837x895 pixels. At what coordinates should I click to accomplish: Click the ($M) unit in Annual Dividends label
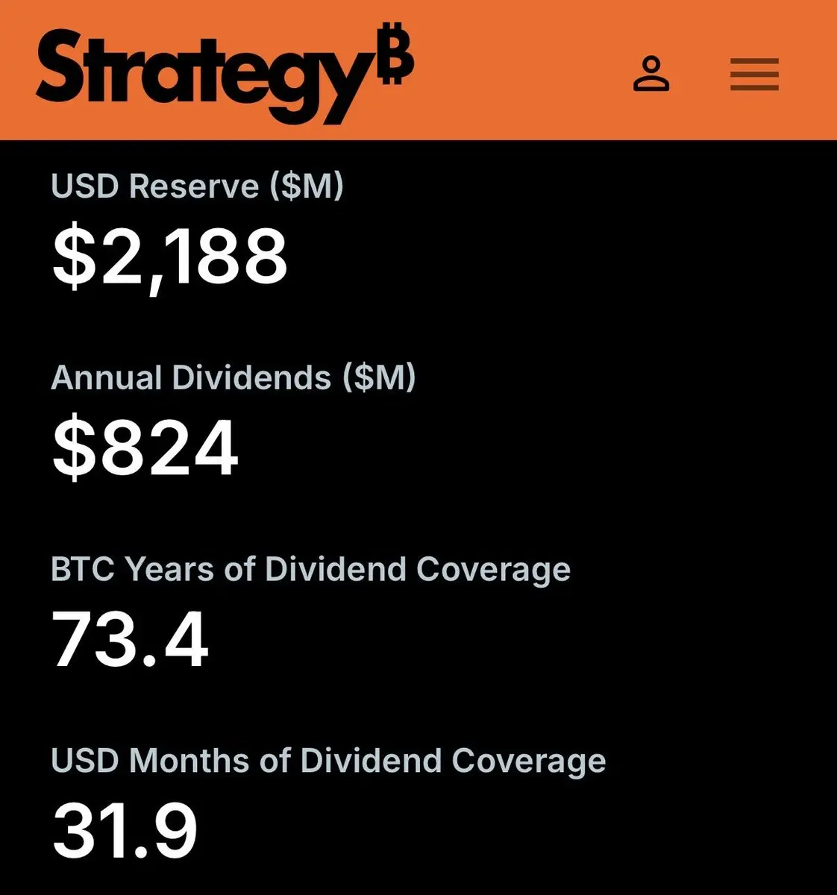tap(379, 377)
